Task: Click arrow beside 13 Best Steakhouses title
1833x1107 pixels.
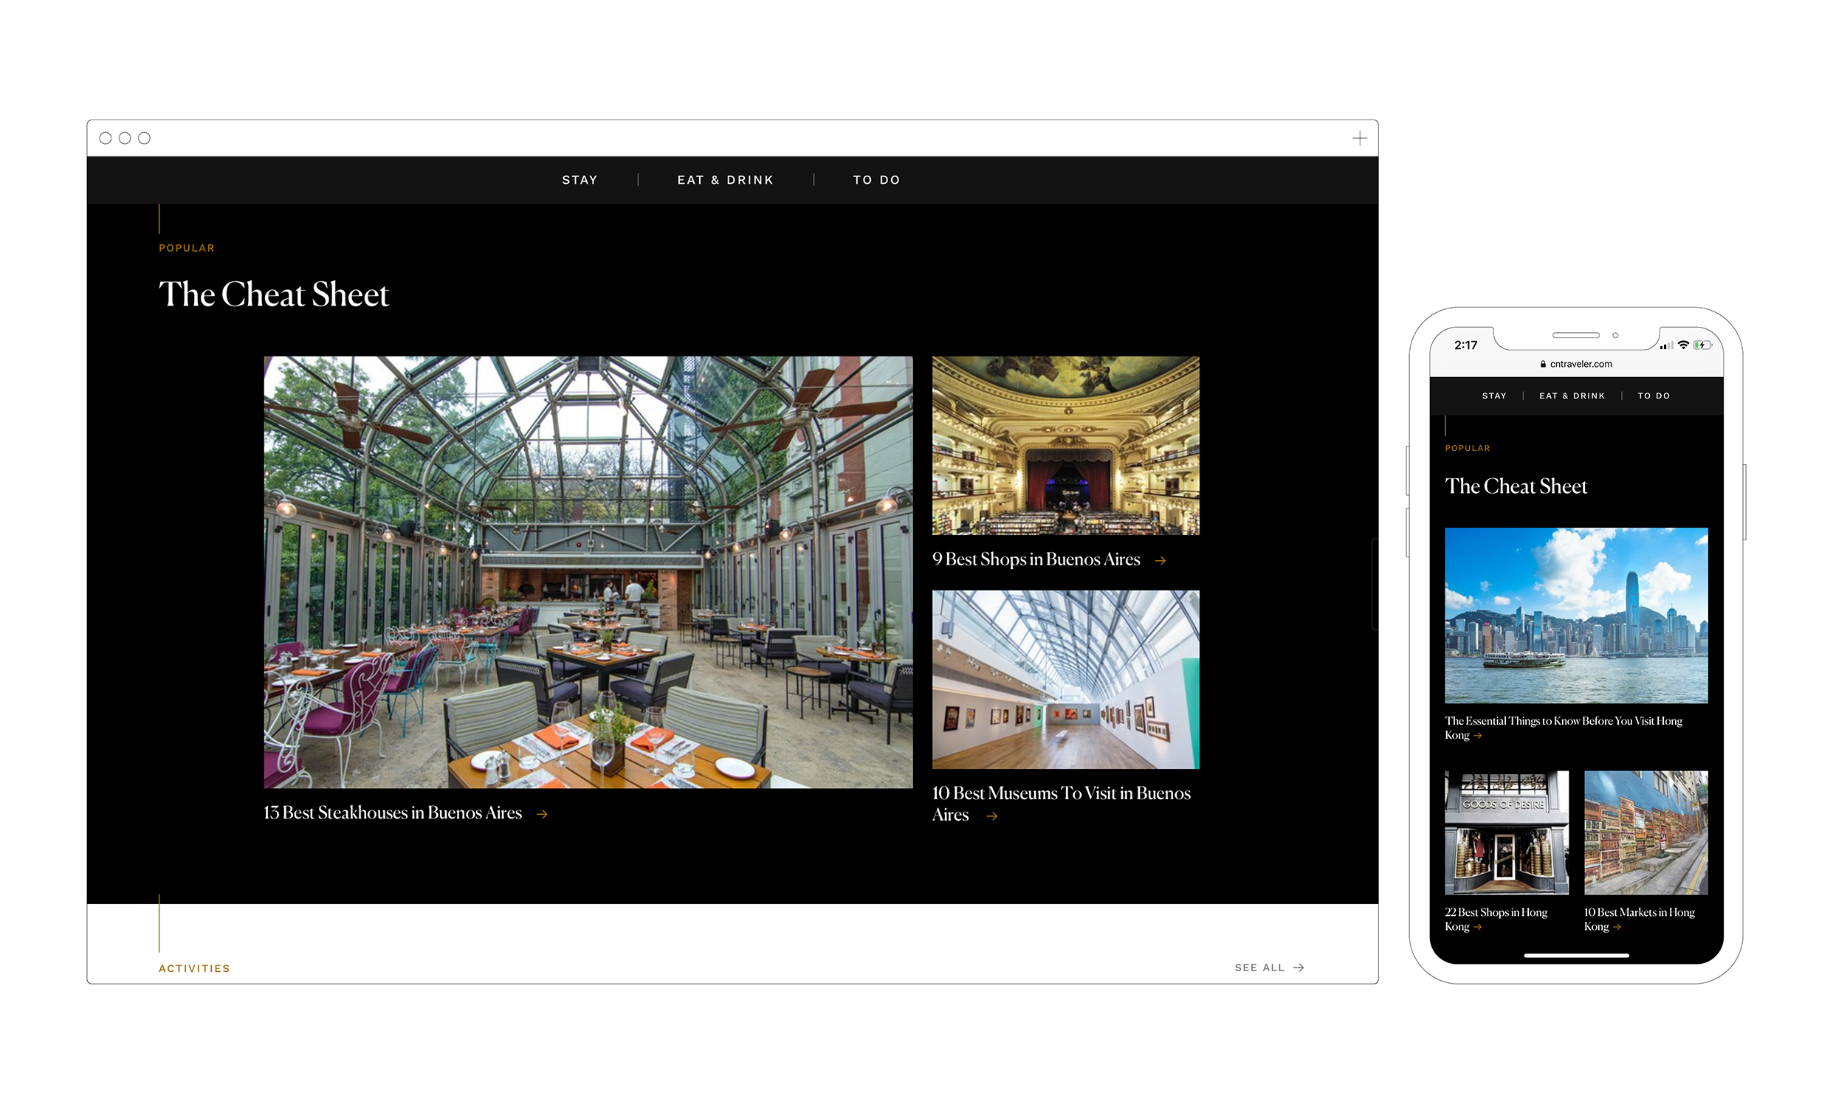Action: coord(543,814)
